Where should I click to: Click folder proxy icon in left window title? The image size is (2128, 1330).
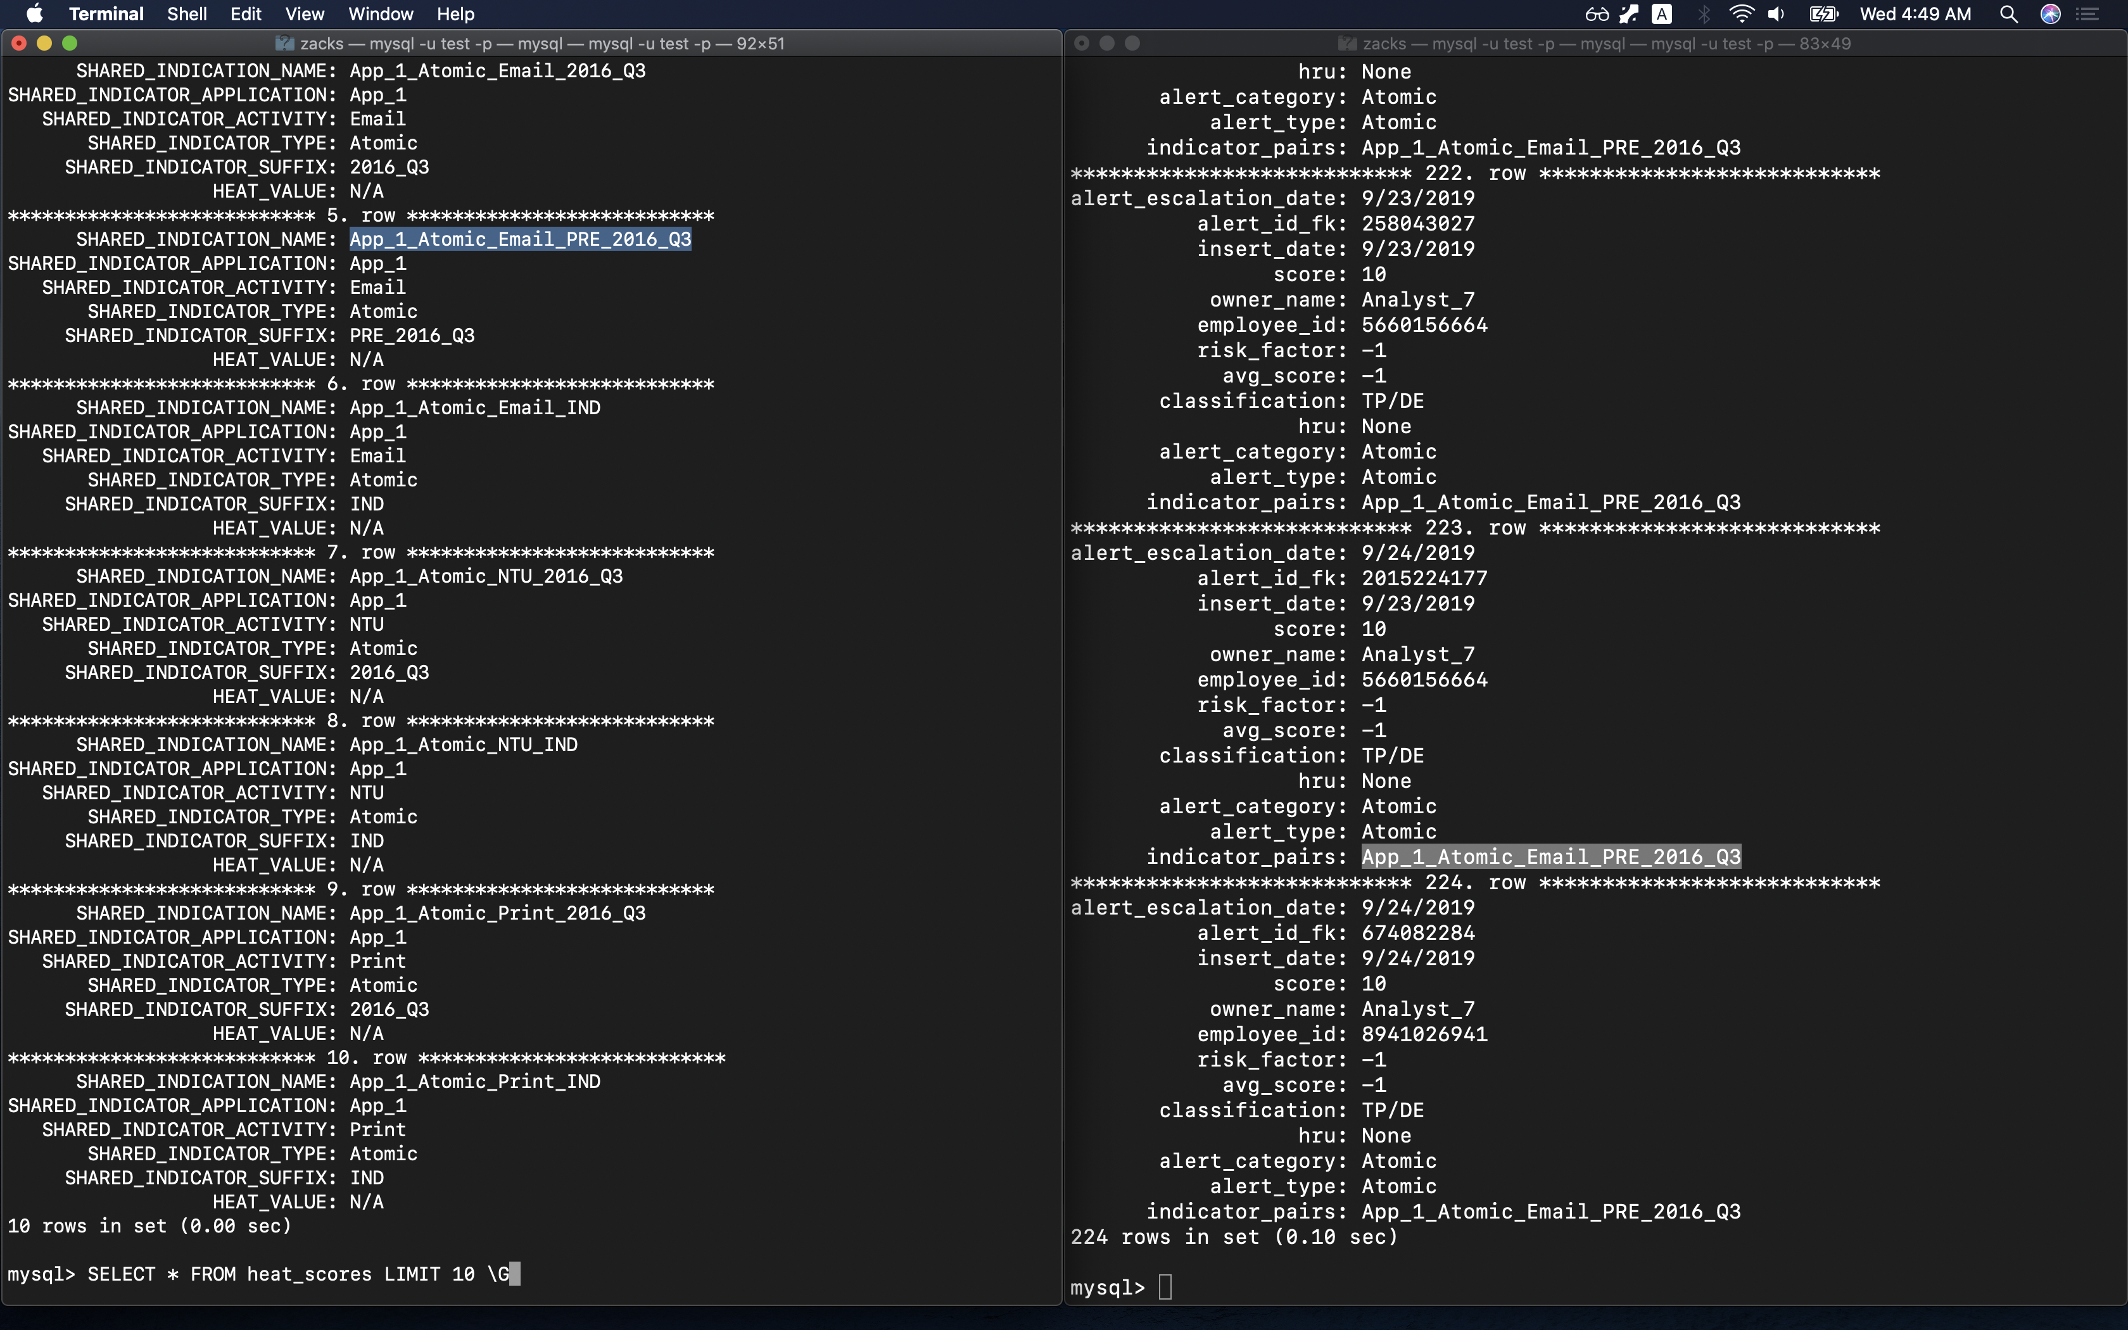click(284, 43)
